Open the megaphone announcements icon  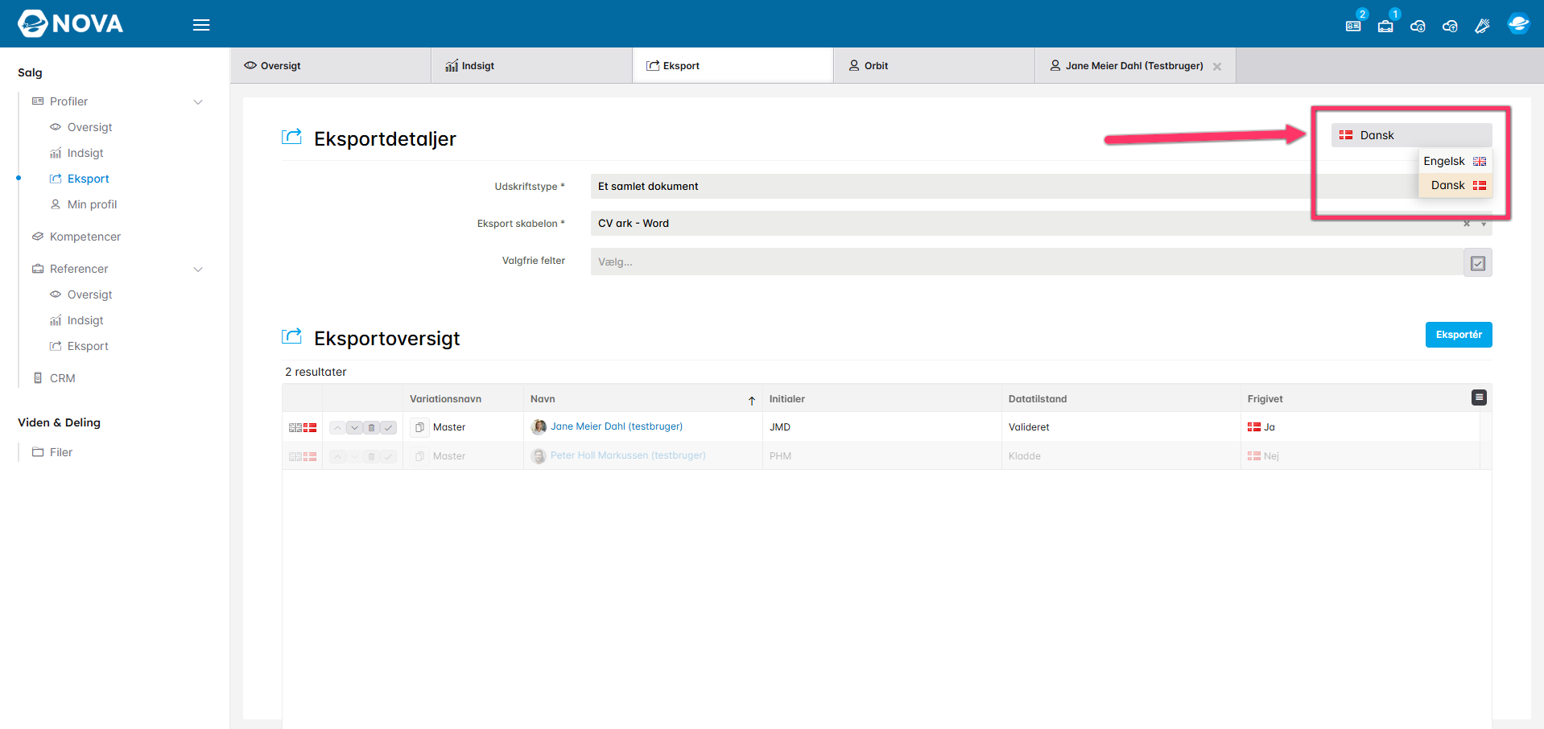[1482, 26]
